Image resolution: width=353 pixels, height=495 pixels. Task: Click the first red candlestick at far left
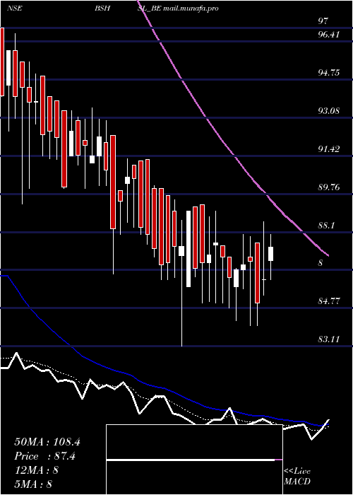(2, 62)
